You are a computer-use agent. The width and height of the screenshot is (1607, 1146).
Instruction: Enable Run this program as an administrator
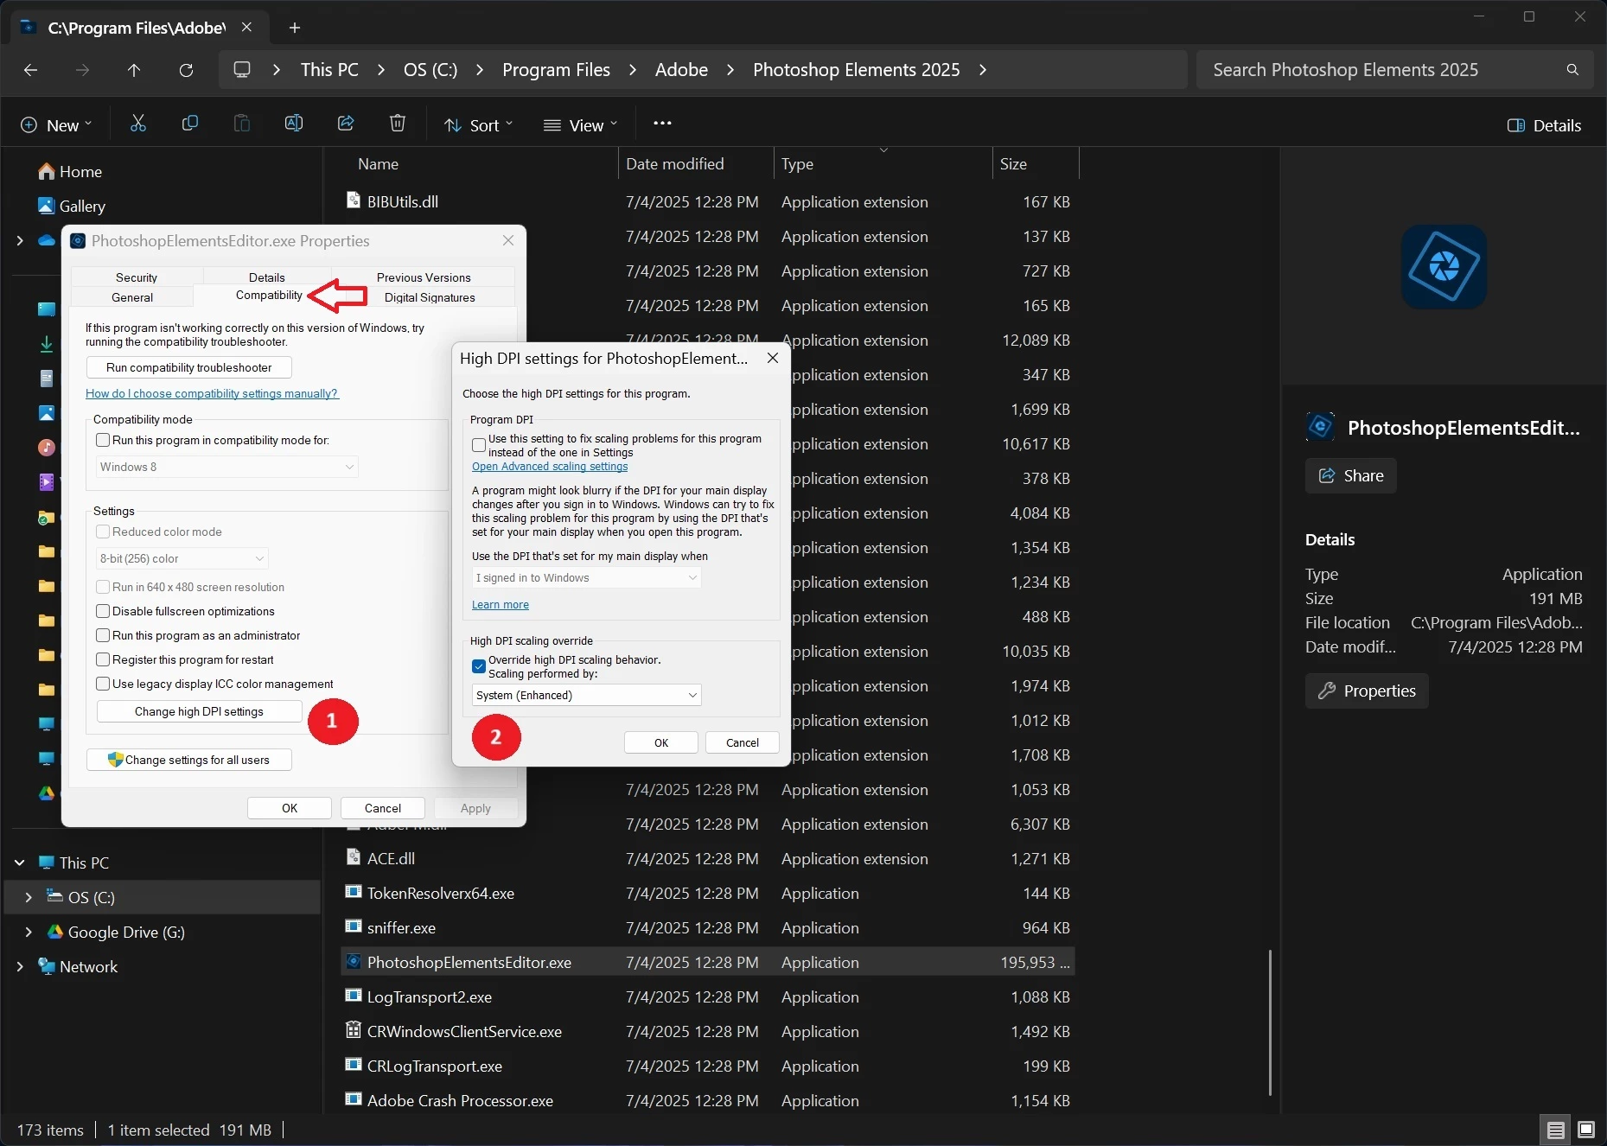(x=103, y=635)
